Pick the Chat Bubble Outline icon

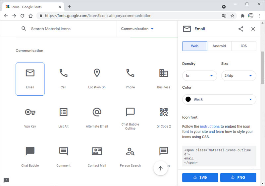[130, 112]
